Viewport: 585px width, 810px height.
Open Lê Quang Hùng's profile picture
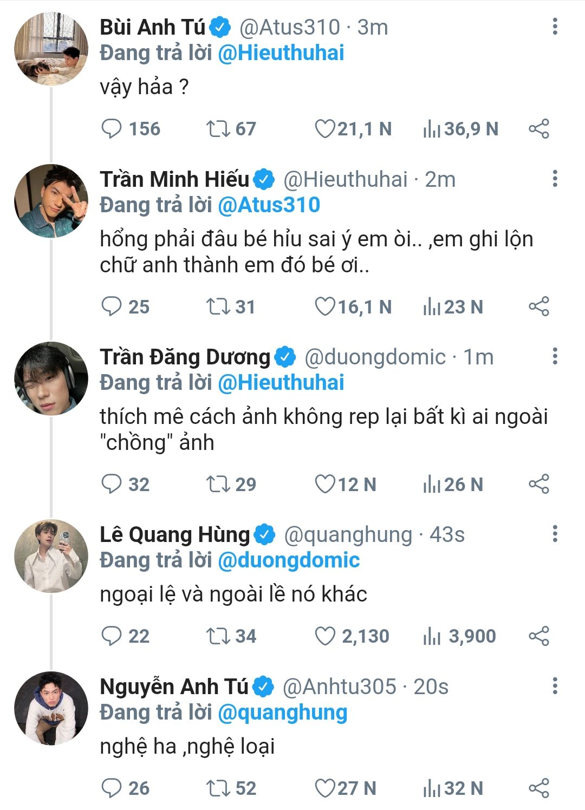tap(51, 556)
